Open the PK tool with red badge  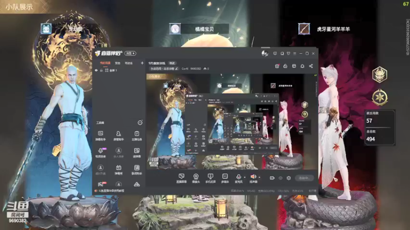(101, 184)
